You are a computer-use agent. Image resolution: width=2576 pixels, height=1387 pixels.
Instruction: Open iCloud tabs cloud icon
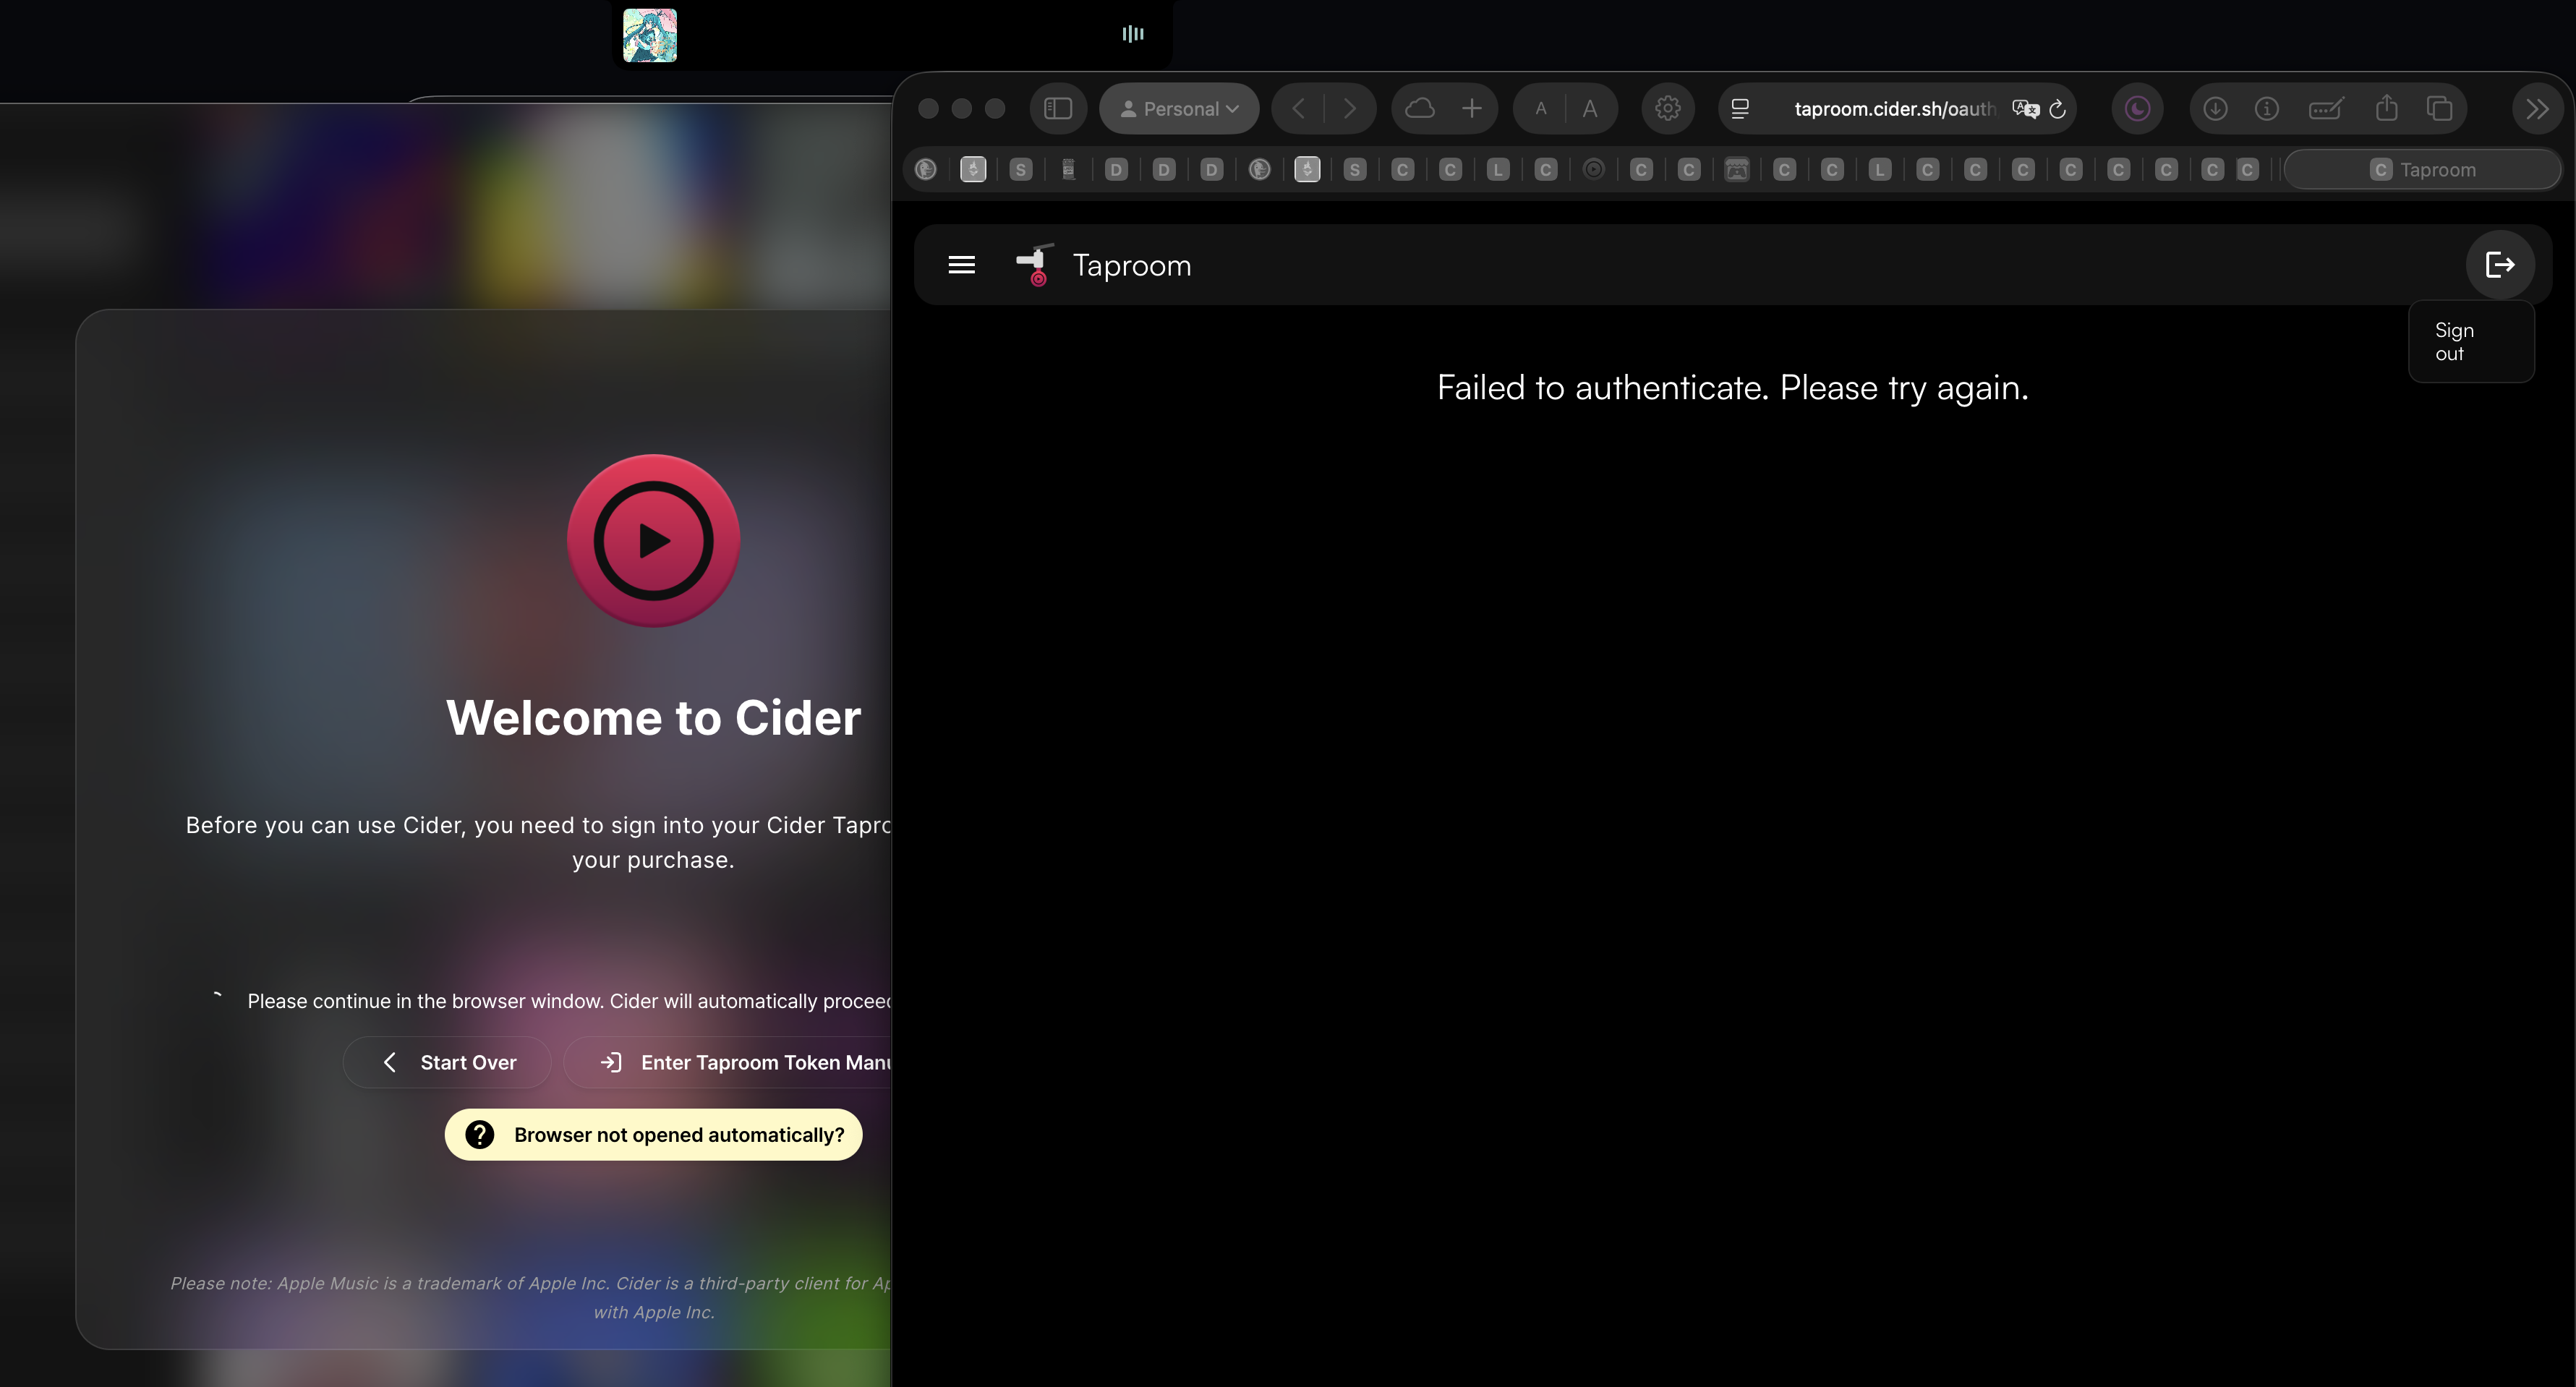tap(1420, 109)
